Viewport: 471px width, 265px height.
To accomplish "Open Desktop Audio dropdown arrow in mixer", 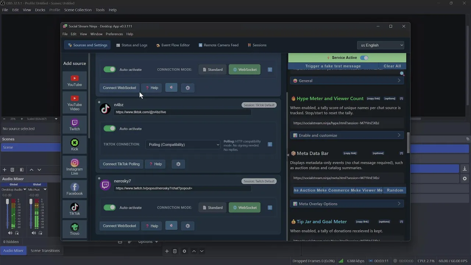I will tap(24, 190).
